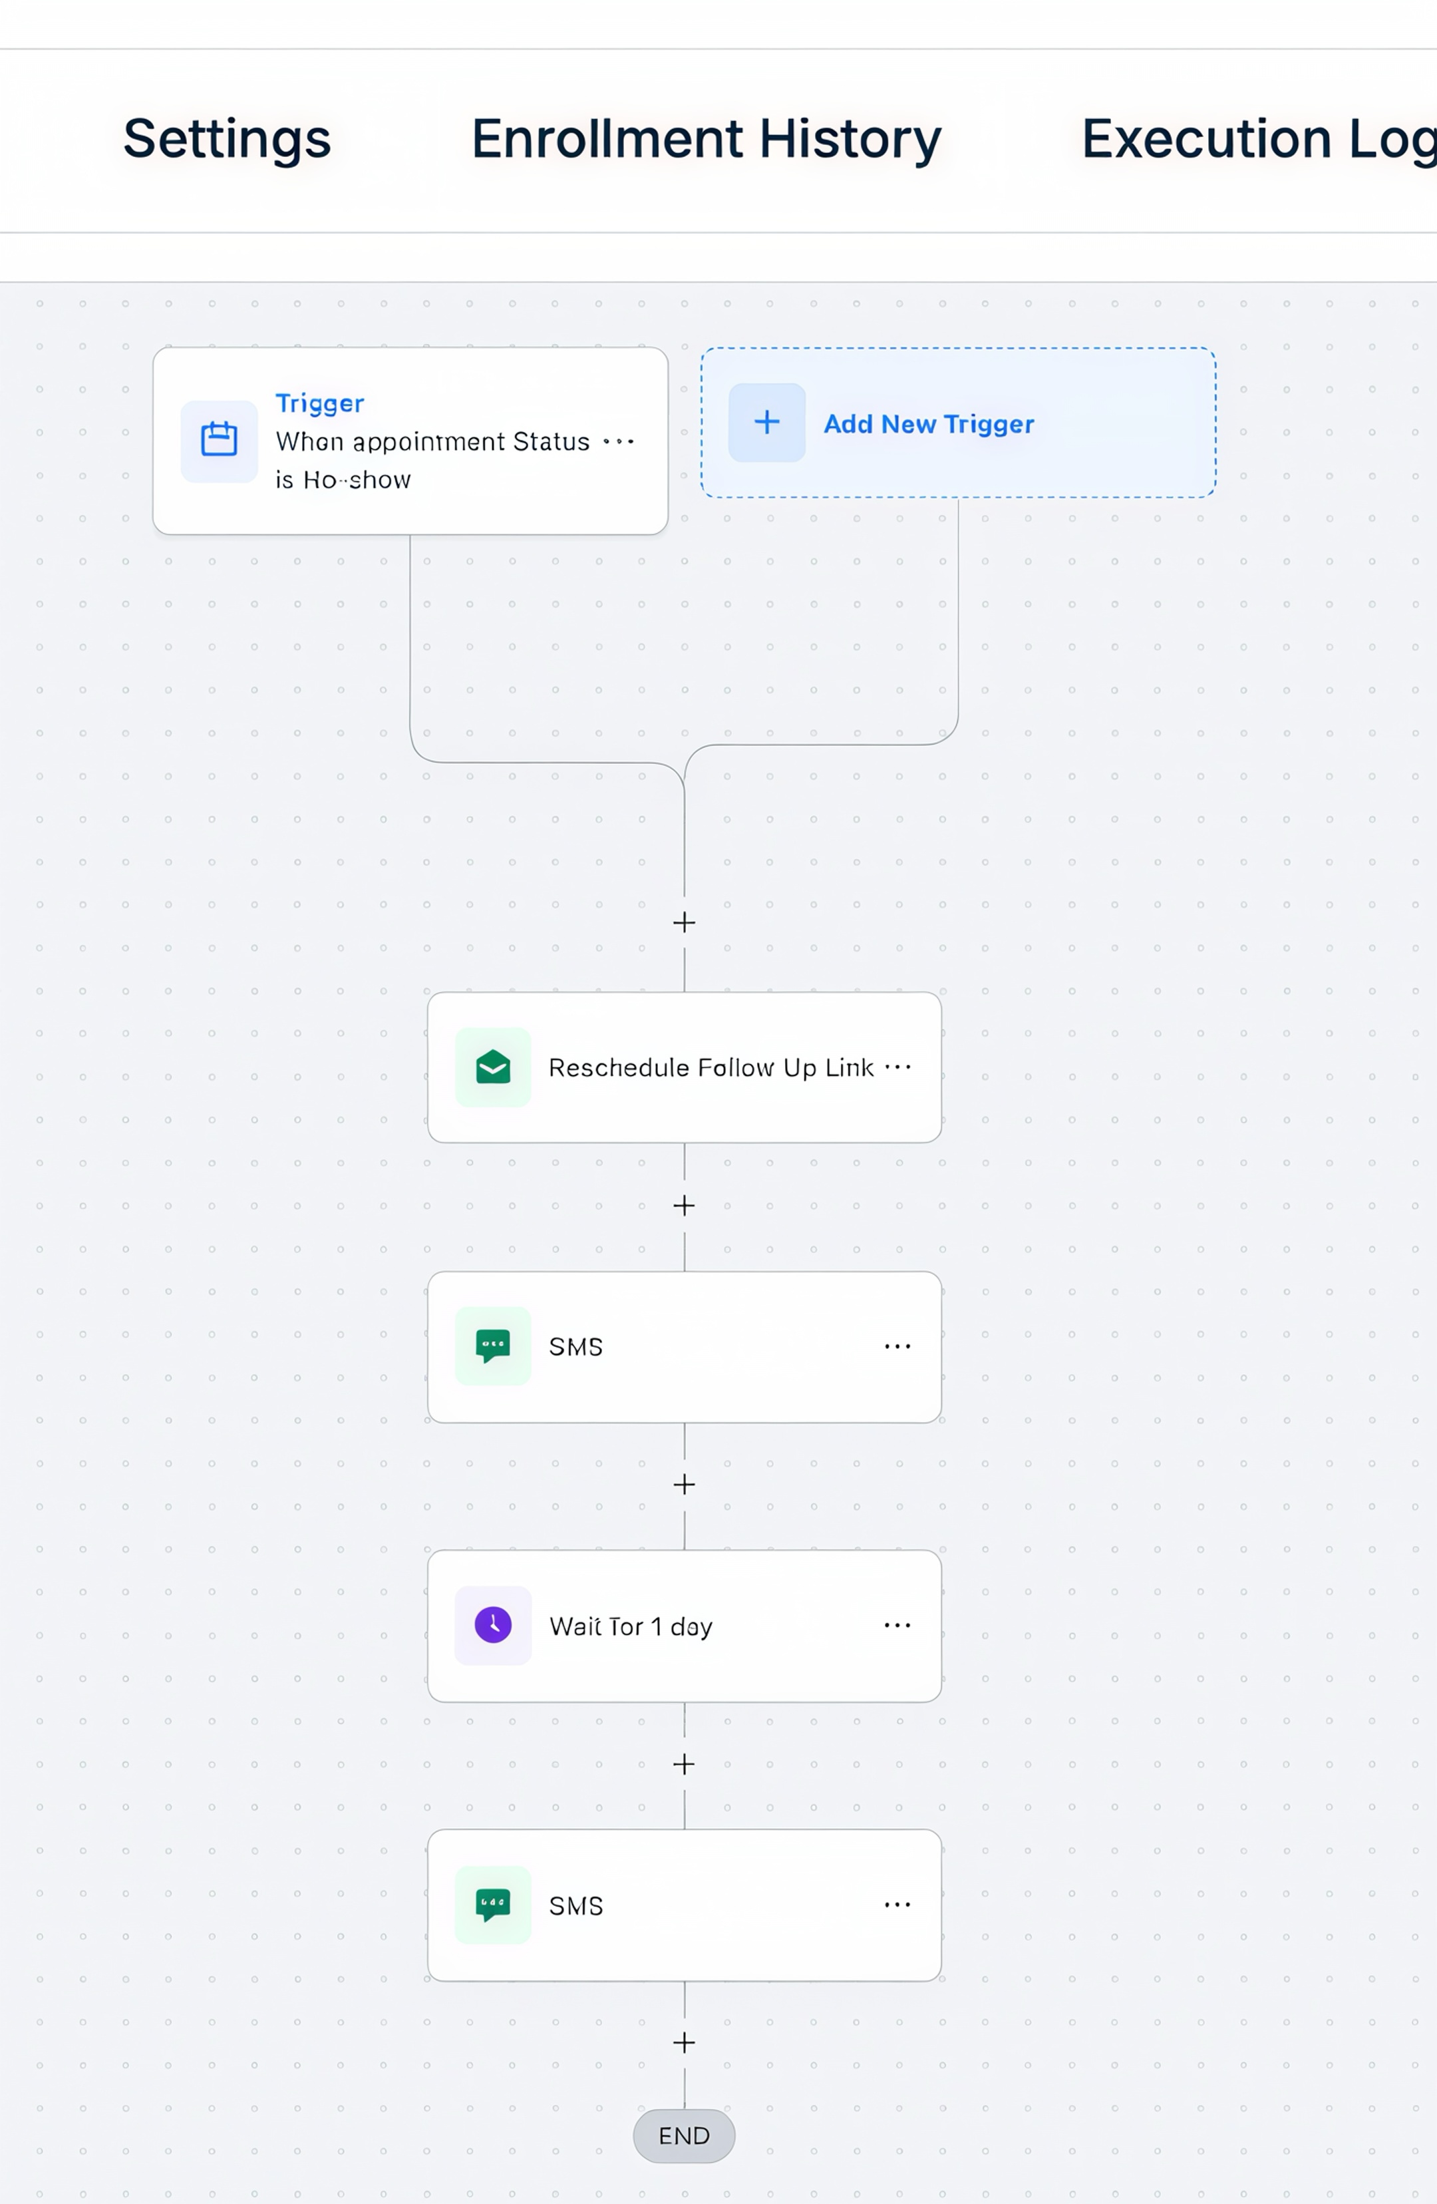Add step between first SMS and Wait
The width and height of the screenshot is (1437, 2204).
[x=685, y=1485]
